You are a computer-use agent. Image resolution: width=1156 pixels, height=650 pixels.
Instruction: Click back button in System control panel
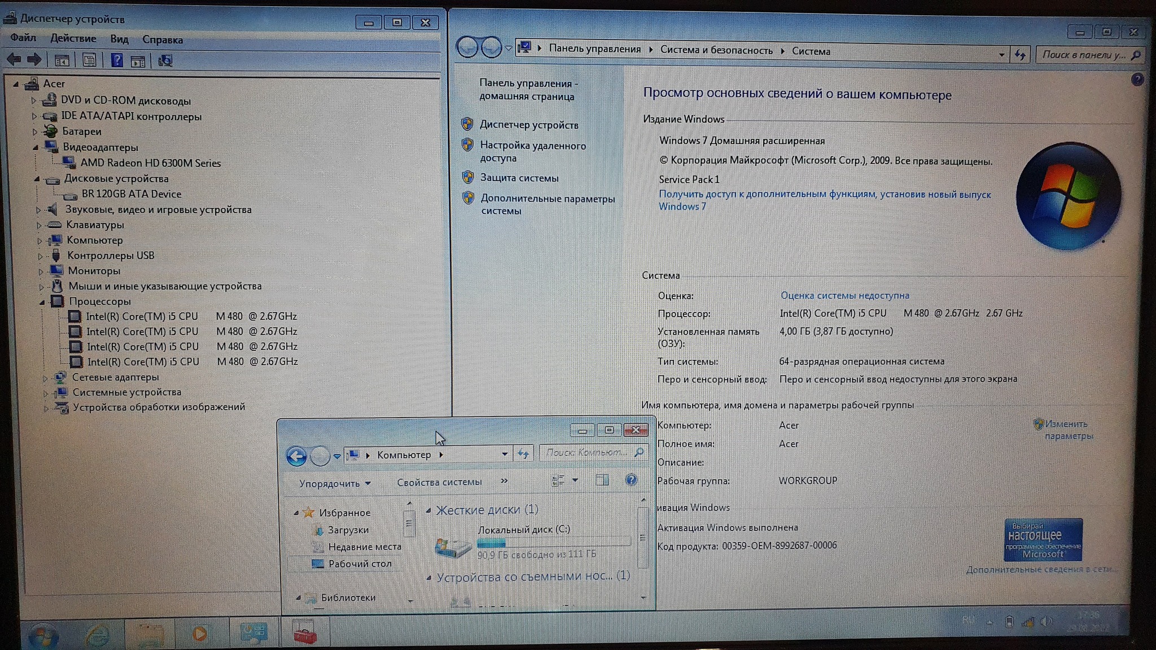click(468, 48)
